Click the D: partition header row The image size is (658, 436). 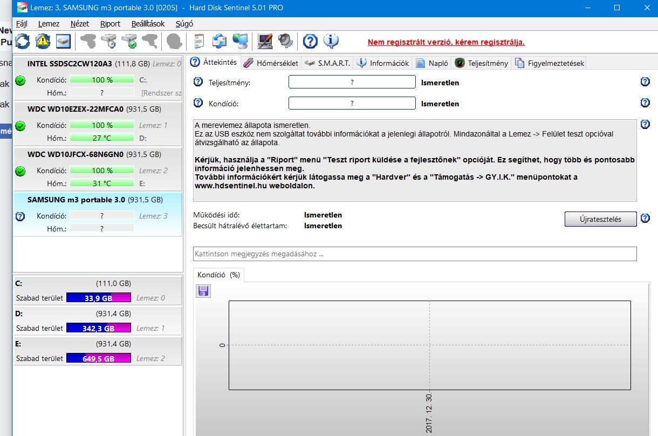tap(98, 314)
